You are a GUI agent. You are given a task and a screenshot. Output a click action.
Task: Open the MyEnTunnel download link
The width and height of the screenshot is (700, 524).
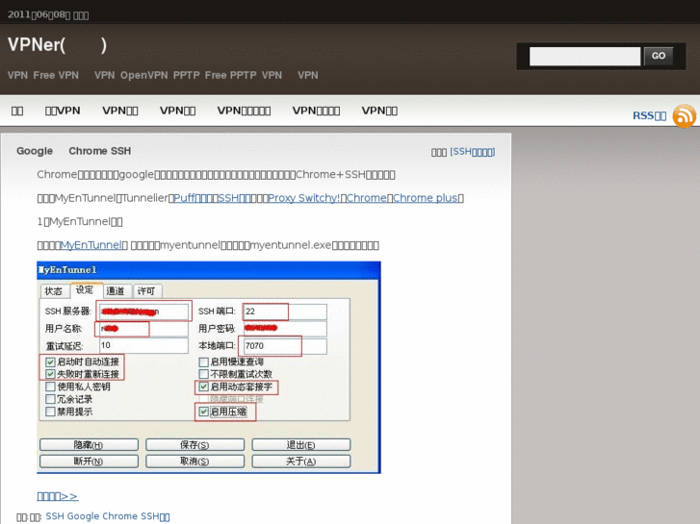91,245
